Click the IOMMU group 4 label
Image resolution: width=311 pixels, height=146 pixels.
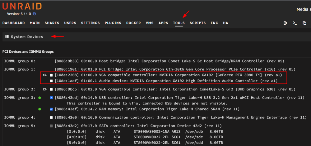click(20, 118)
